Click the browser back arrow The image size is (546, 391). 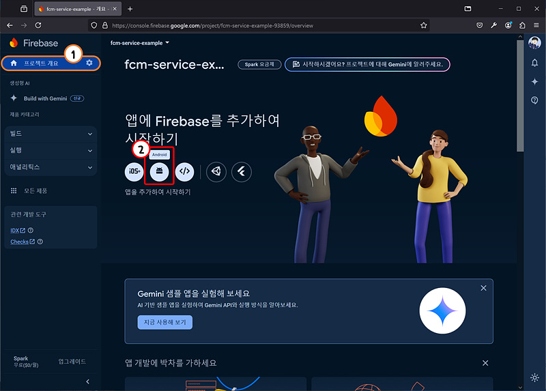coord(10,25)
